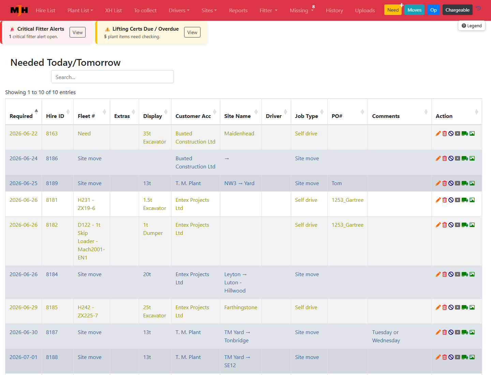This screenshot has height=375, width=491.
Task: Click the Search input field
Action: 113,77
